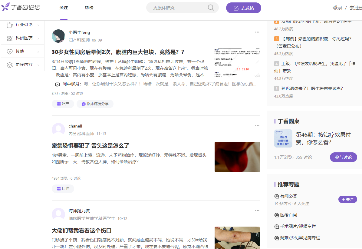
Task: Open 小医生feng's profile avatar
Action: click(58, 36)
